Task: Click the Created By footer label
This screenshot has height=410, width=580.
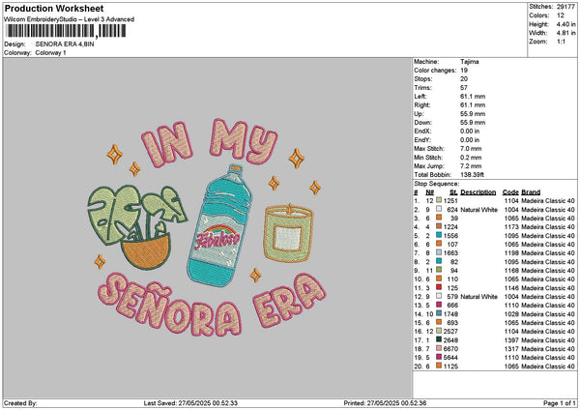Action: point(20,403)
